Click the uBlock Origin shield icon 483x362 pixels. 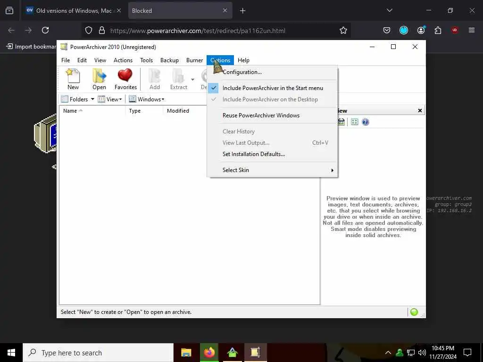[x=455, y=30]
